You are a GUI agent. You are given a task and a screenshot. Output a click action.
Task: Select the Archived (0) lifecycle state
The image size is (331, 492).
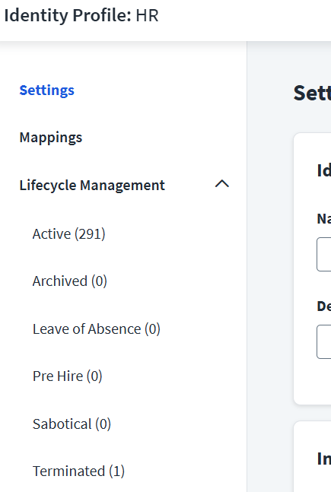coord(70,281)
